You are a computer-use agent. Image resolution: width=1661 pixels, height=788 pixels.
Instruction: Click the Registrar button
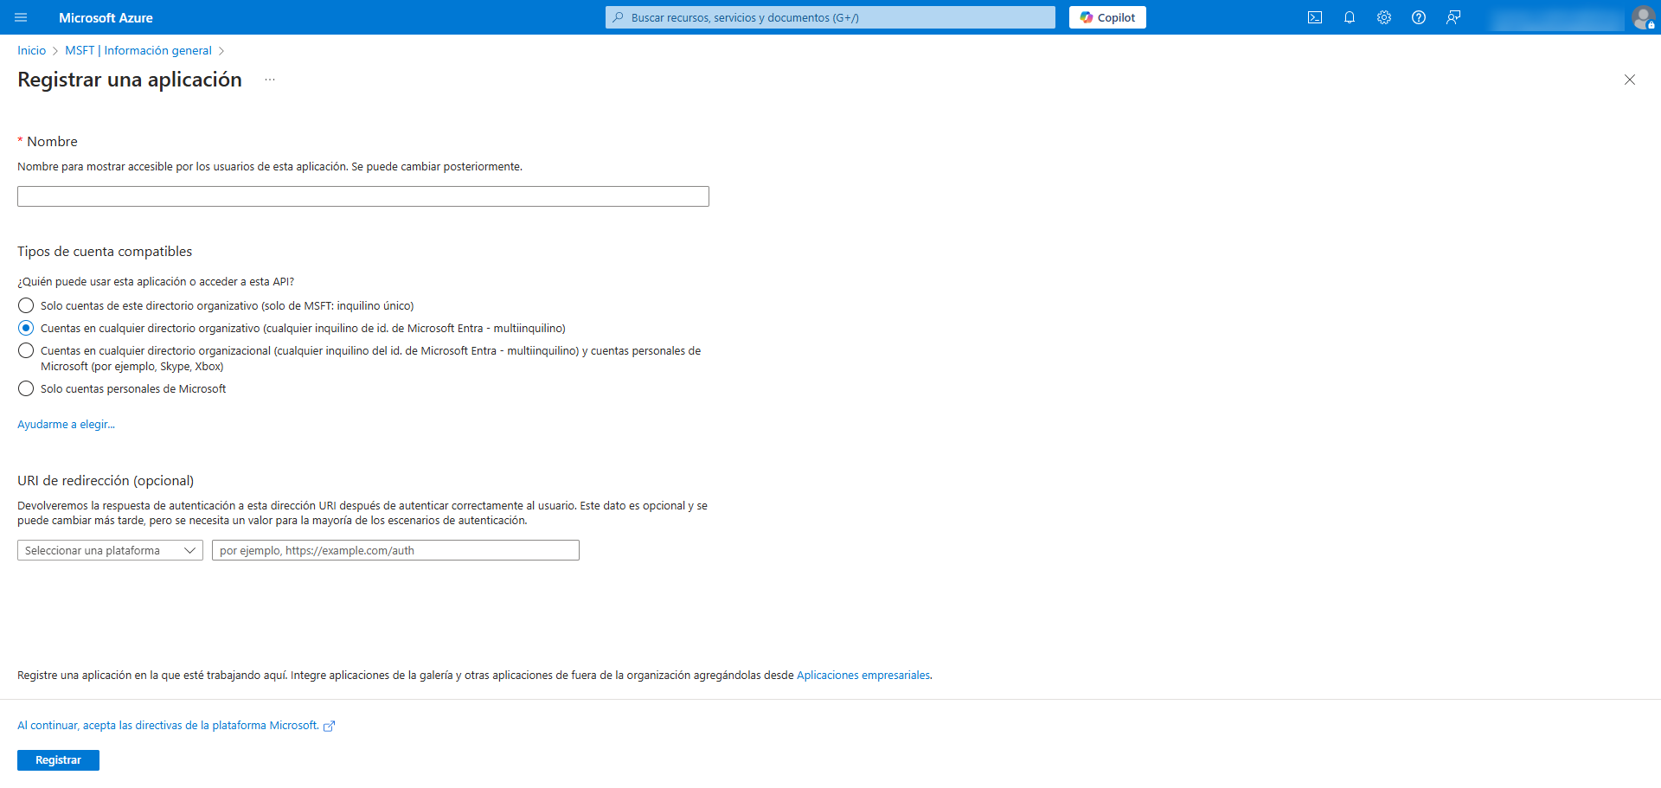(58, 759)
